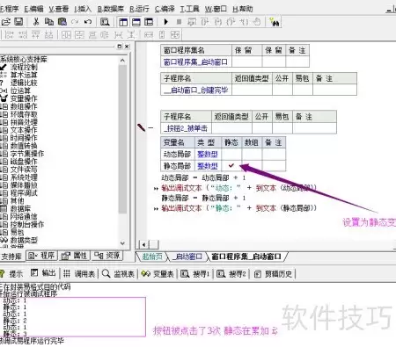Screen dimensions: 396x347
Task: Click the Save disk icon in toolbar
Action: tap(18, 22)
